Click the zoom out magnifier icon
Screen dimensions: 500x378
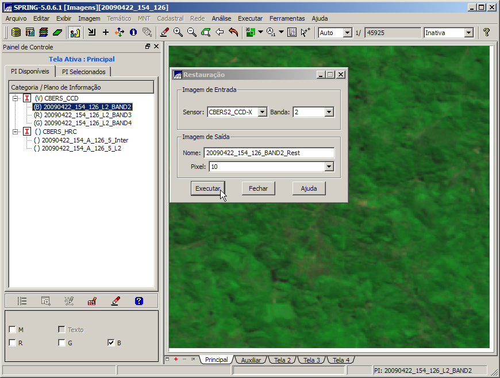[192, 33]
